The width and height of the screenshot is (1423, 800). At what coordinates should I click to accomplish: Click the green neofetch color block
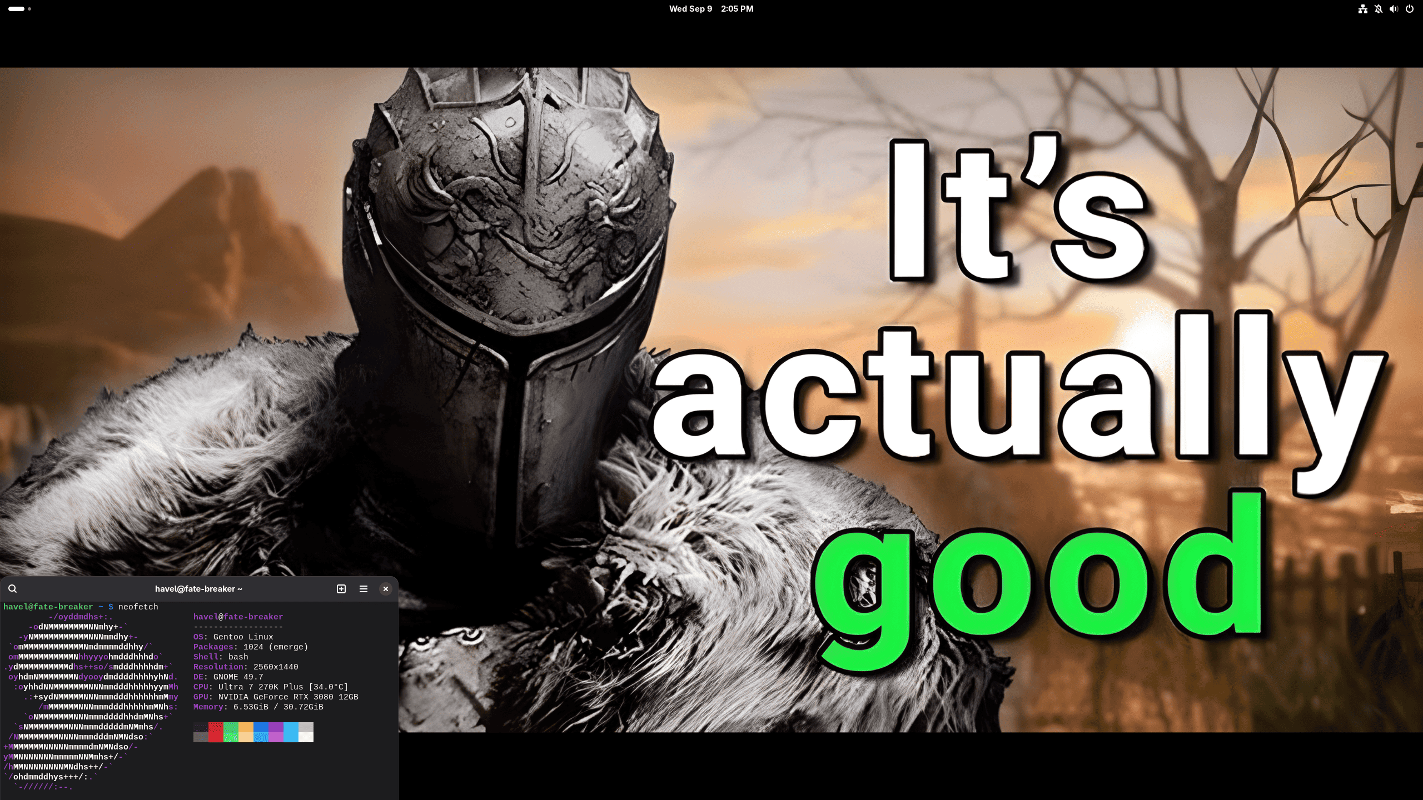[x=231, y=732]
